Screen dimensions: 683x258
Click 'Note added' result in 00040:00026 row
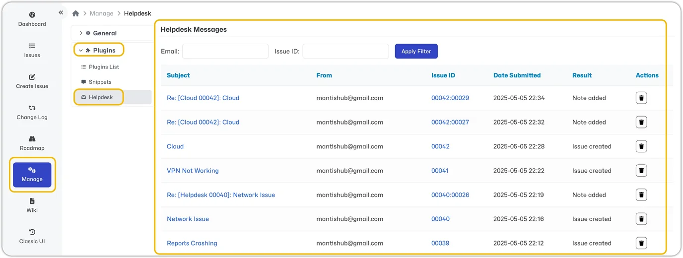pos(589,195)
